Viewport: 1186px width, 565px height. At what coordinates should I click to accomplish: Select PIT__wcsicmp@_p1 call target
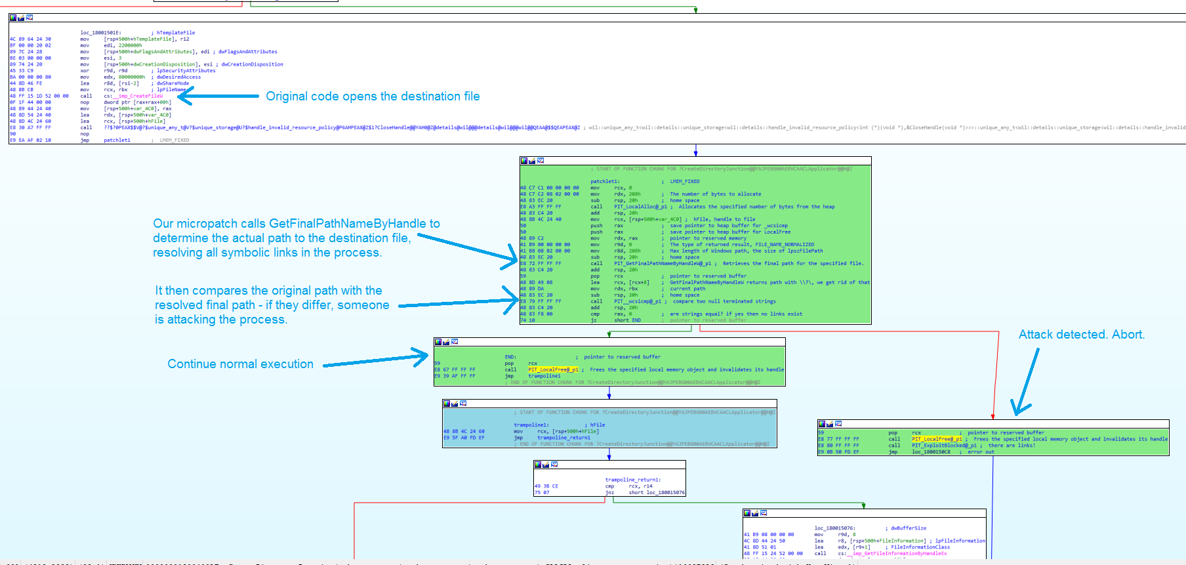point(639,302)
